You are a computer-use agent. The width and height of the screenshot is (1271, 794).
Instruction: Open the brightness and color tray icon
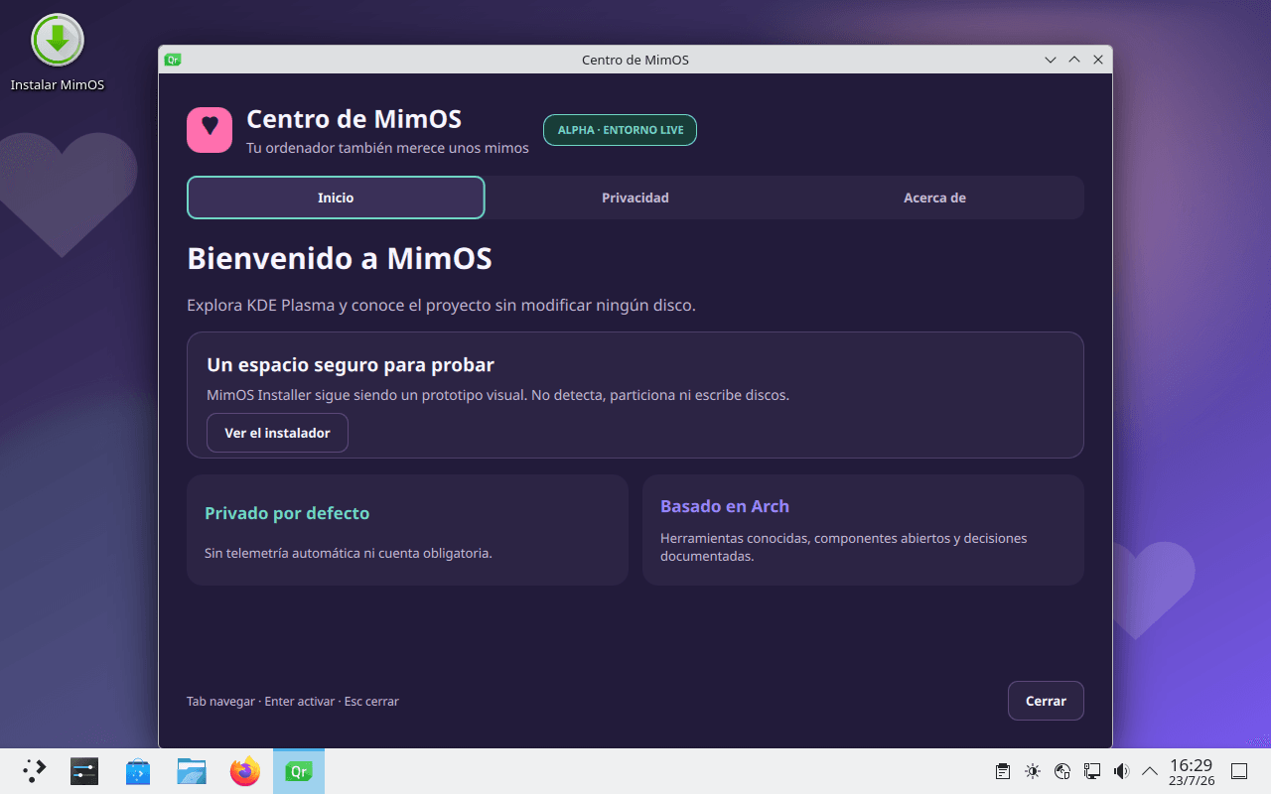click(x=1033, y=771)
